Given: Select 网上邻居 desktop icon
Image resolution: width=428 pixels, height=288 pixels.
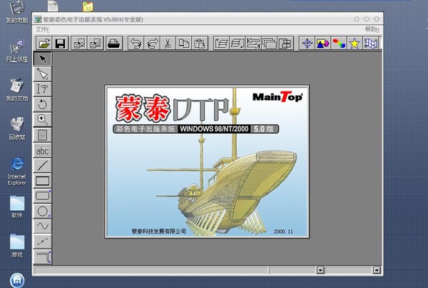Looking at the screenshot, I should [17, 51].
